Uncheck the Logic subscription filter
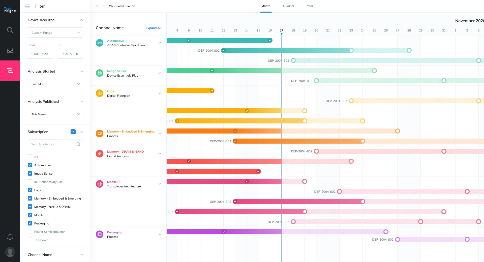 coord(30,190)
